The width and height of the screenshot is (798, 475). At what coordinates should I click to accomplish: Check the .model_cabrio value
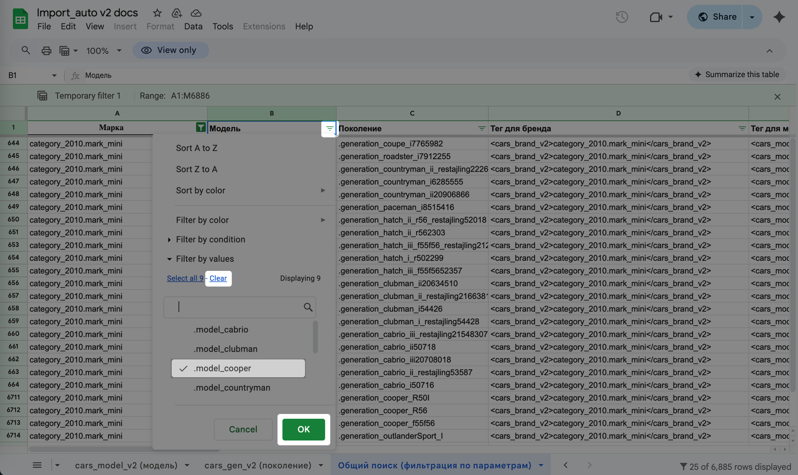tap(221, 330)
